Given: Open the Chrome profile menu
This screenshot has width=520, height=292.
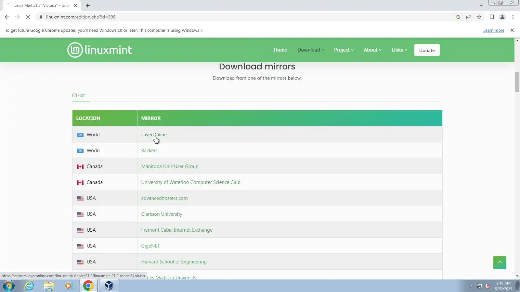Looking at the screenshot, I should click(502, 17).
